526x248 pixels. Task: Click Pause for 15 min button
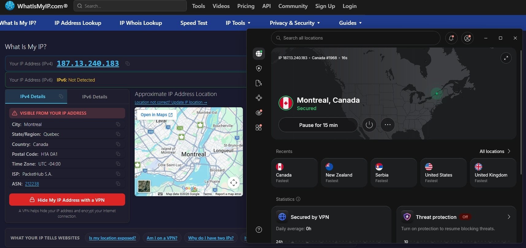[318, 125]
